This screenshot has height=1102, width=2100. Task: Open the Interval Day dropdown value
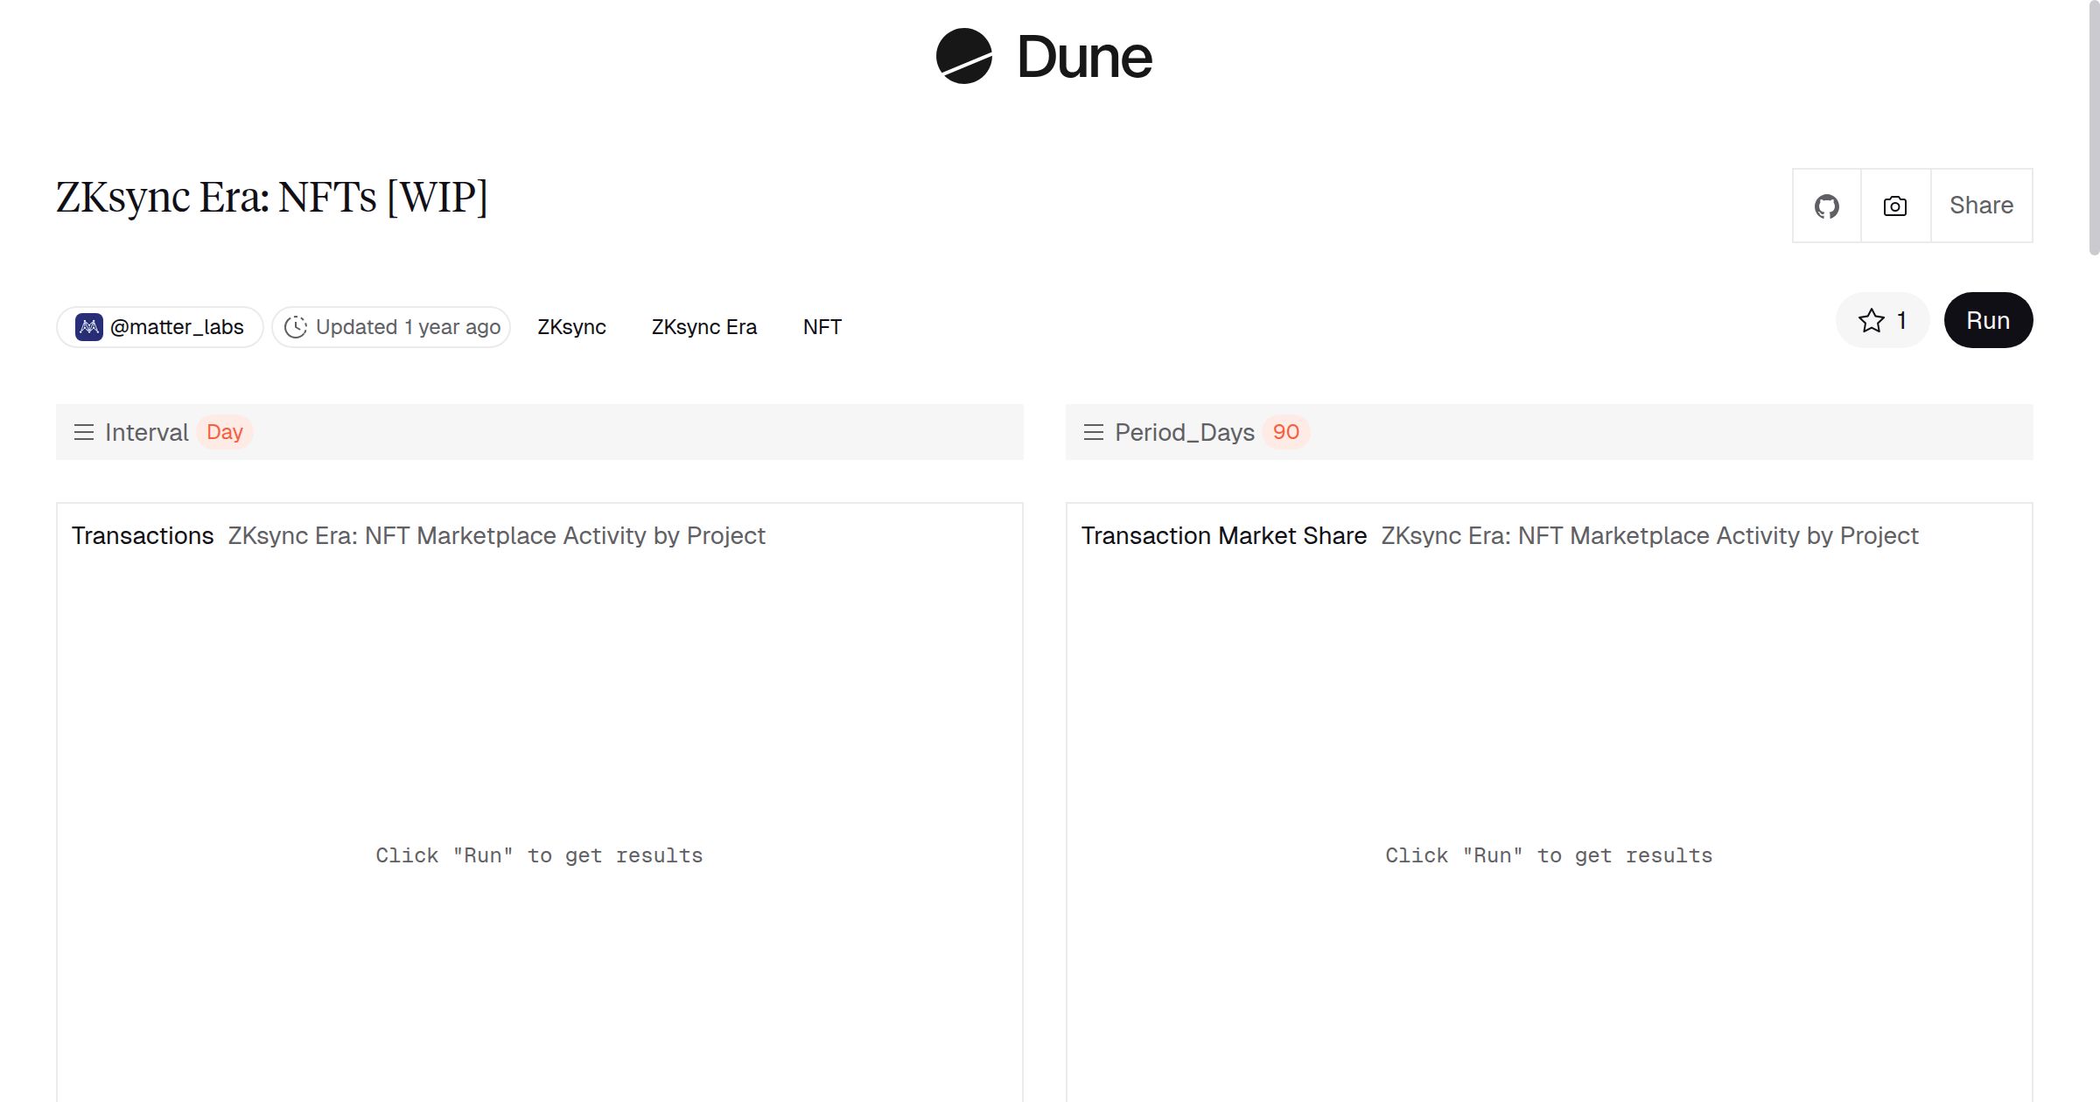(225, 432)
